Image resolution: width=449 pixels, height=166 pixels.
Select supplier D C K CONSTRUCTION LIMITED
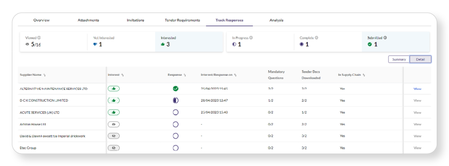pos(44,100)
